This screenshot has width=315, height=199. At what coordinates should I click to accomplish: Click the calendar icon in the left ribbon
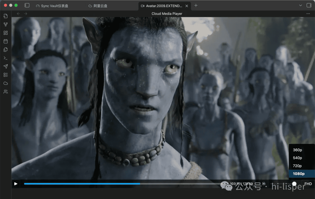[6, 41]
